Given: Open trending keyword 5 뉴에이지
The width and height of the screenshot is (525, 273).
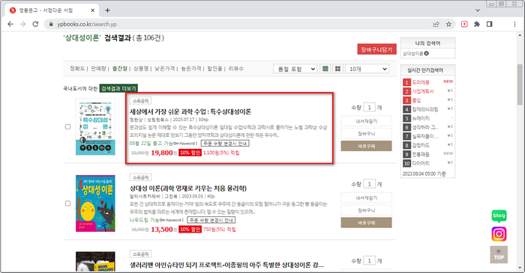Looking at the screenshot, I should 421,118.
